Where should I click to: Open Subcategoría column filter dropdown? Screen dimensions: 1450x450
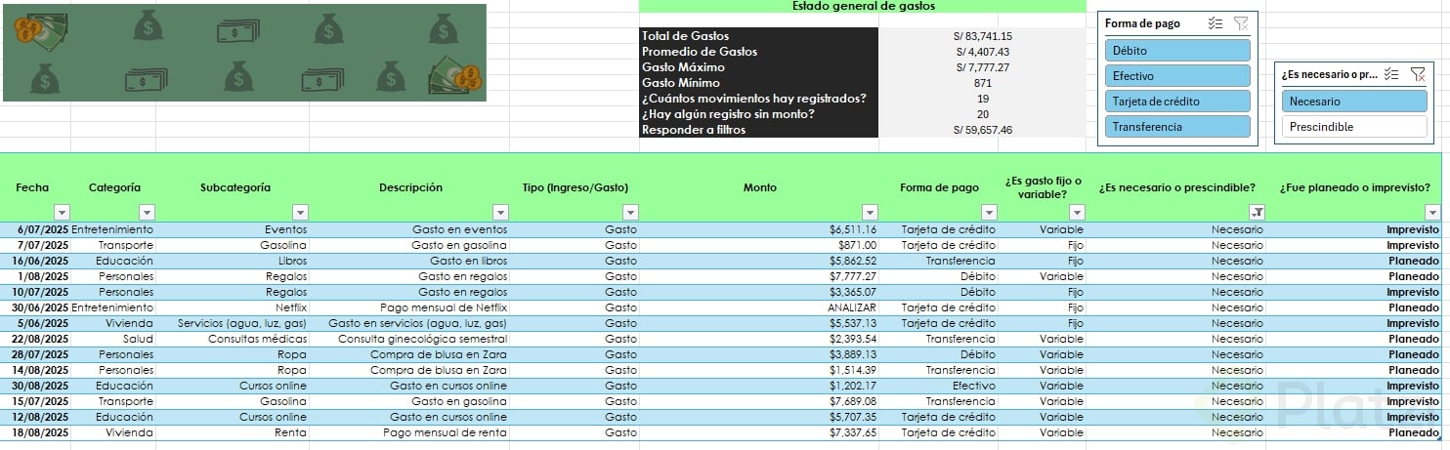300,212
